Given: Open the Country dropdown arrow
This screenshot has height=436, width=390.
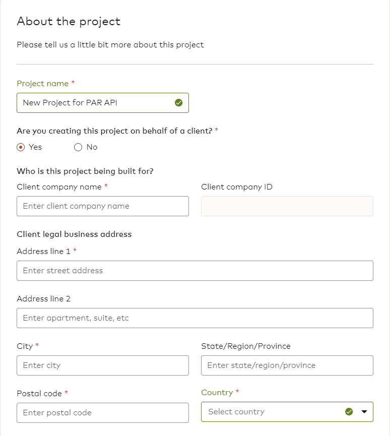Looking at the screenshot, I should 364,412.
